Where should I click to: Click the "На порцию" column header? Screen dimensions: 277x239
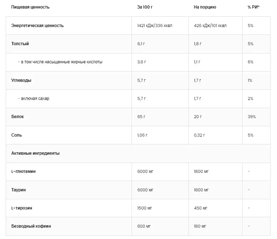pyautogui.click(x=205, y=7)
